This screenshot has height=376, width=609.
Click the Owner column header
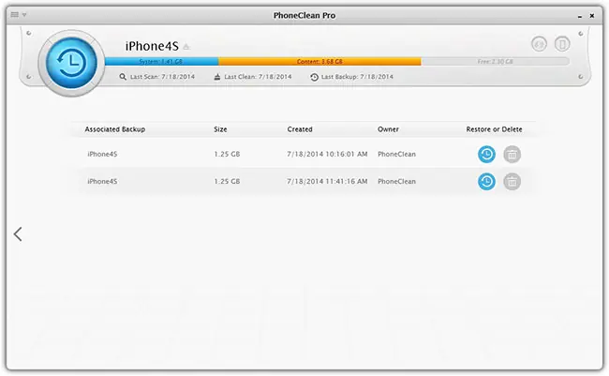(388, 129)
